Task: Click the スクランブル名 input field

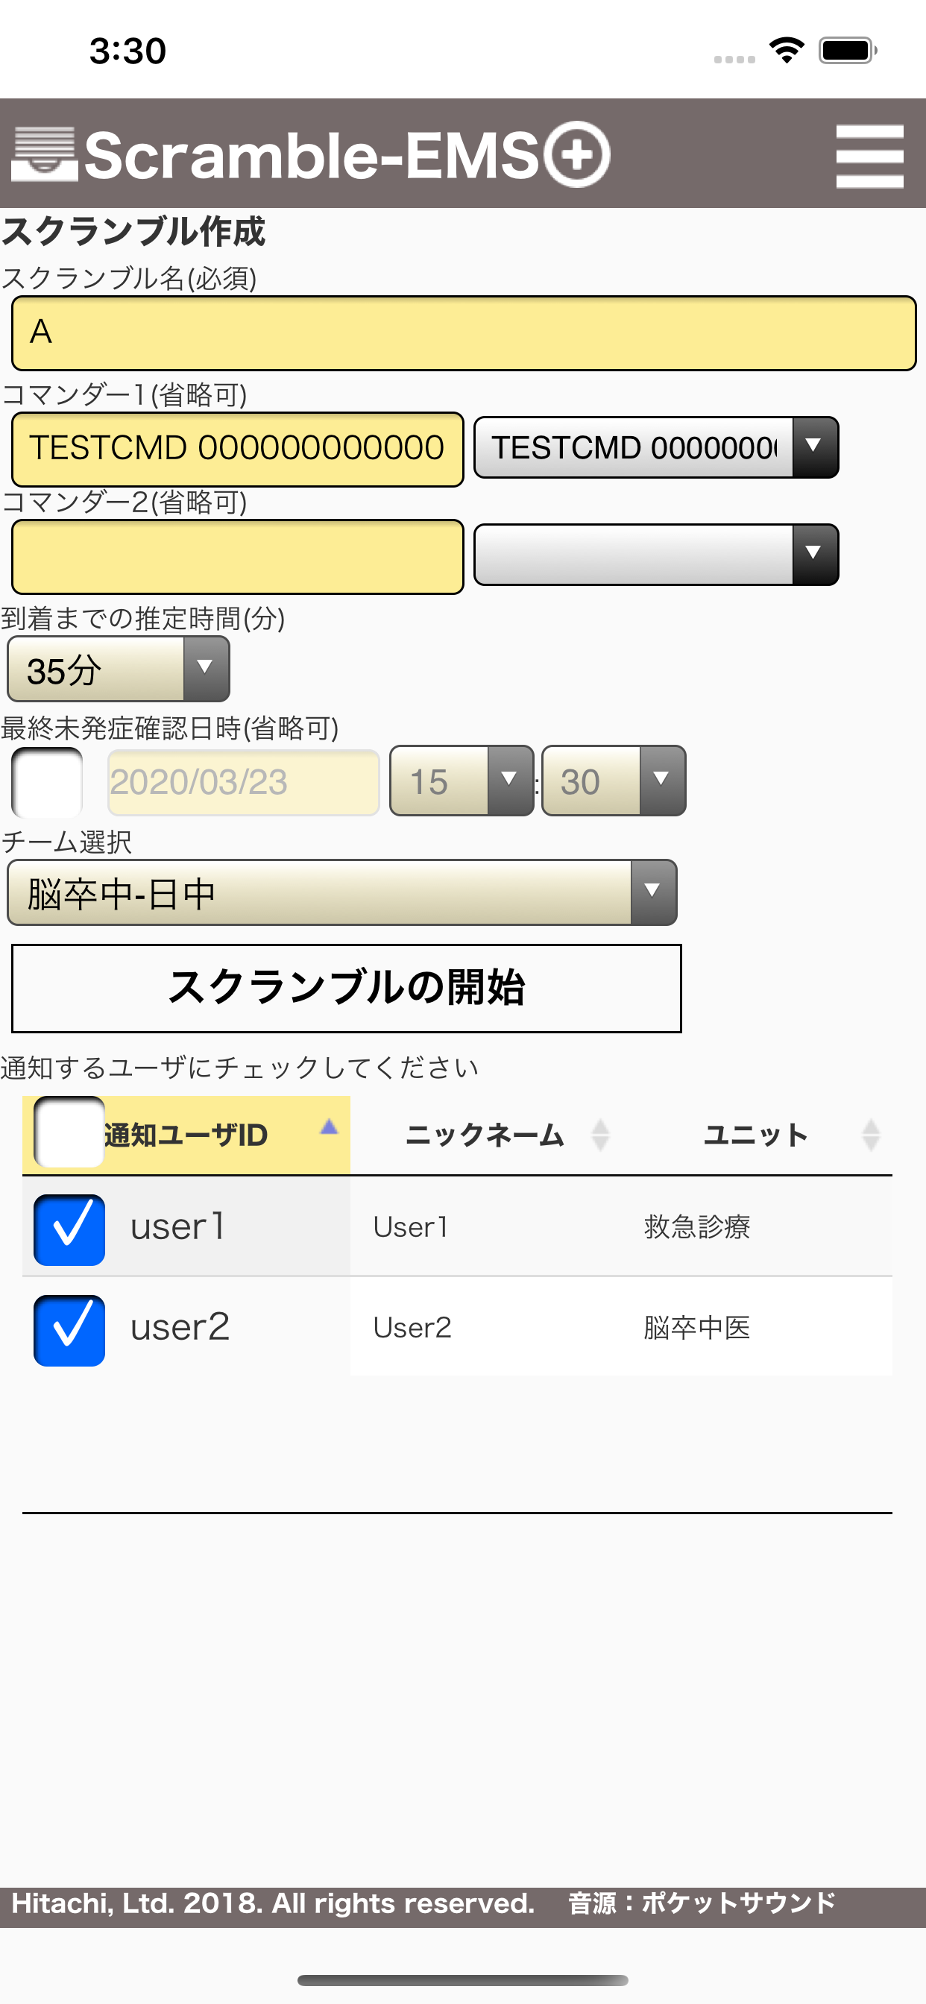Action: tap(464, 333)
